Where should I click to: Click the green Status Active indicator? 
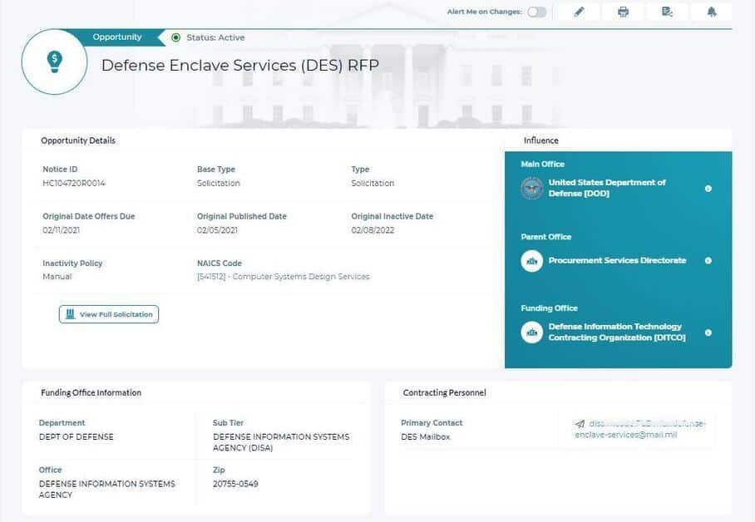176,37
